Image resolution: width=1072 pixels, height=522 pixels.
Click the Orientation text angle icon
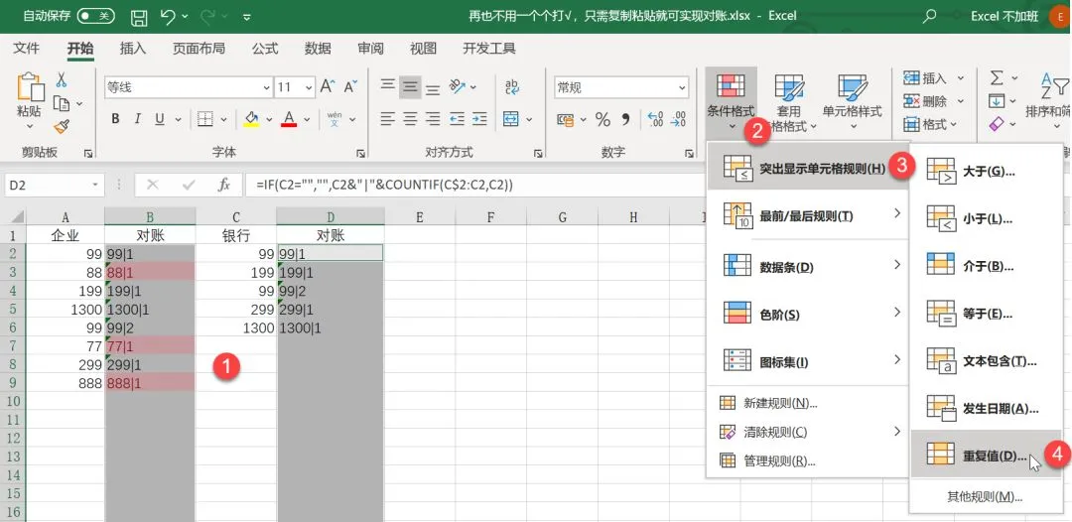coord(457,86)
